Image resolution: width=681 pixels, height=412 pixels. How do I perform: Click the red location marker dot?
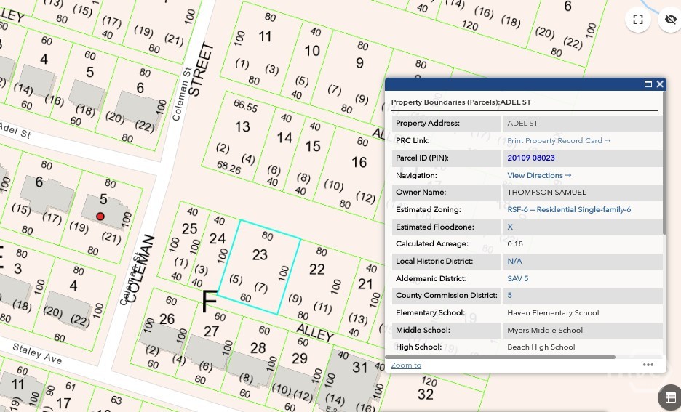[100, 217]
